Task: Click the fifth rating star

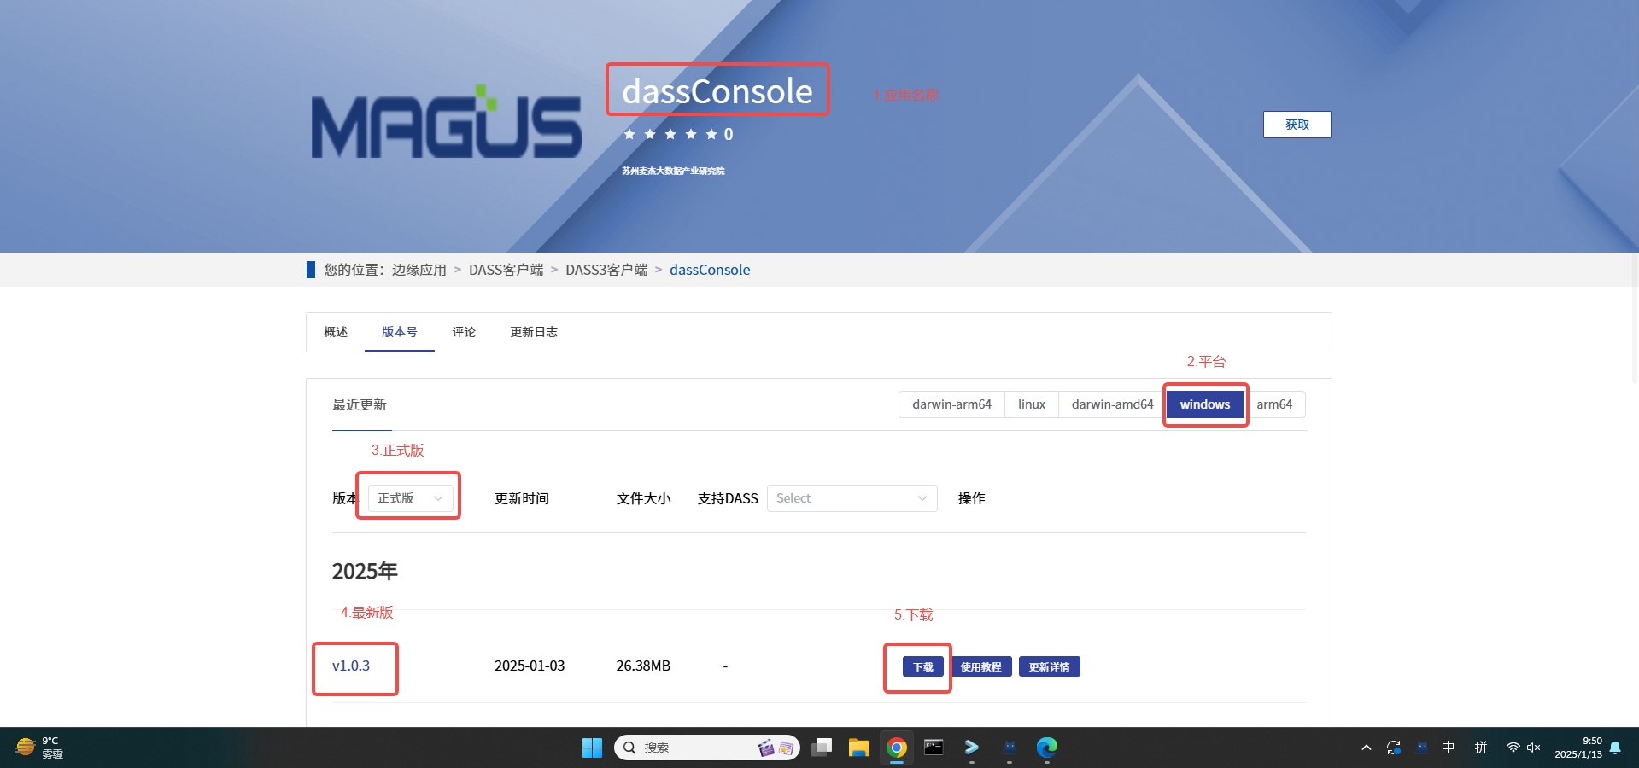Action: tap(711, 134)
